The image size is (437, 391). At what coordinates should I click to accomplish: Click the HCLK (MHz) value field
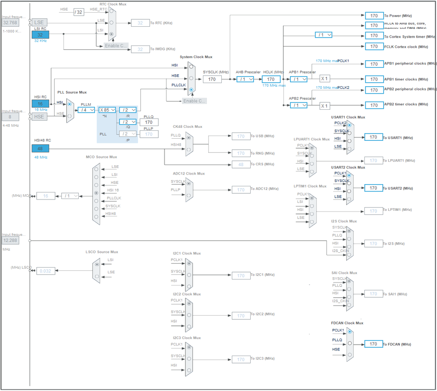(271, 80)
